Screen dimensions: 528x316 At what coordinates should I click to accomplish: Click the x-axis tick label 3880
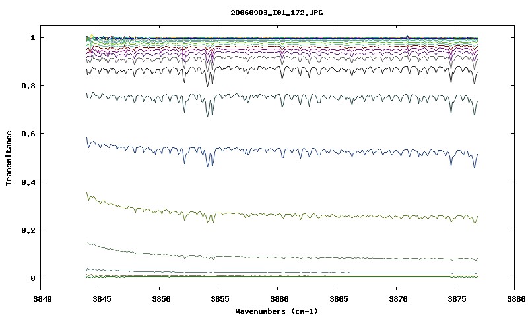(x=515, y=298)
